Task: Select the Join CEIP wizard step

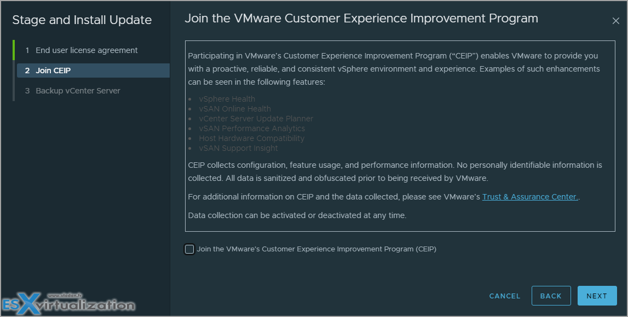Action: pyautogui.click(x=93, y=71)
